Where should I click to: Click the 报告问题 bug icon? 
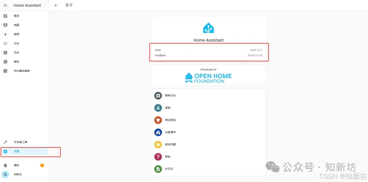[x=158, y=144]
